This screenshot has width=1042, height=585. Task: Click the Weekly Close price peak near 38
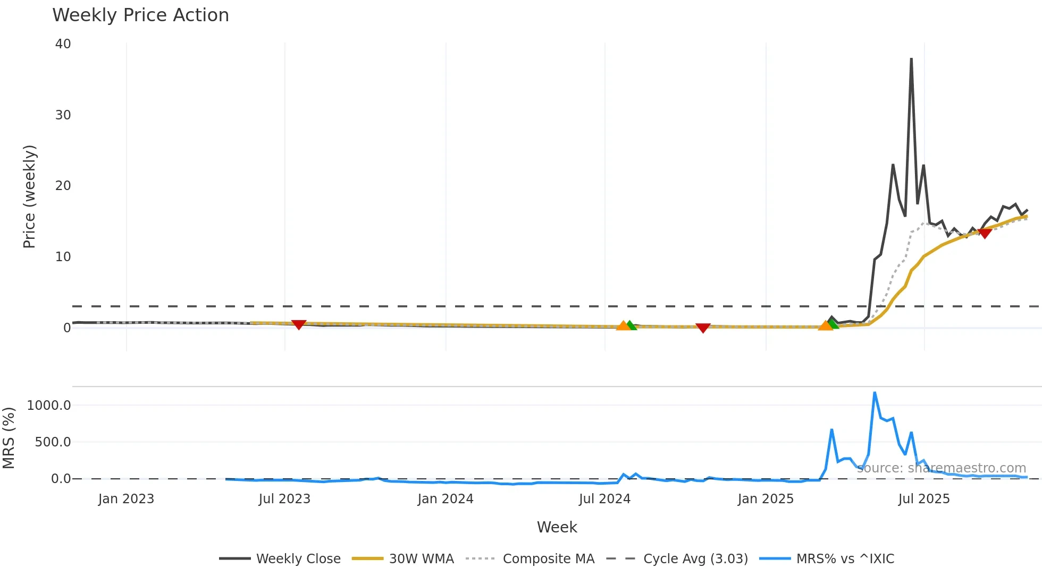click(911, 59)
